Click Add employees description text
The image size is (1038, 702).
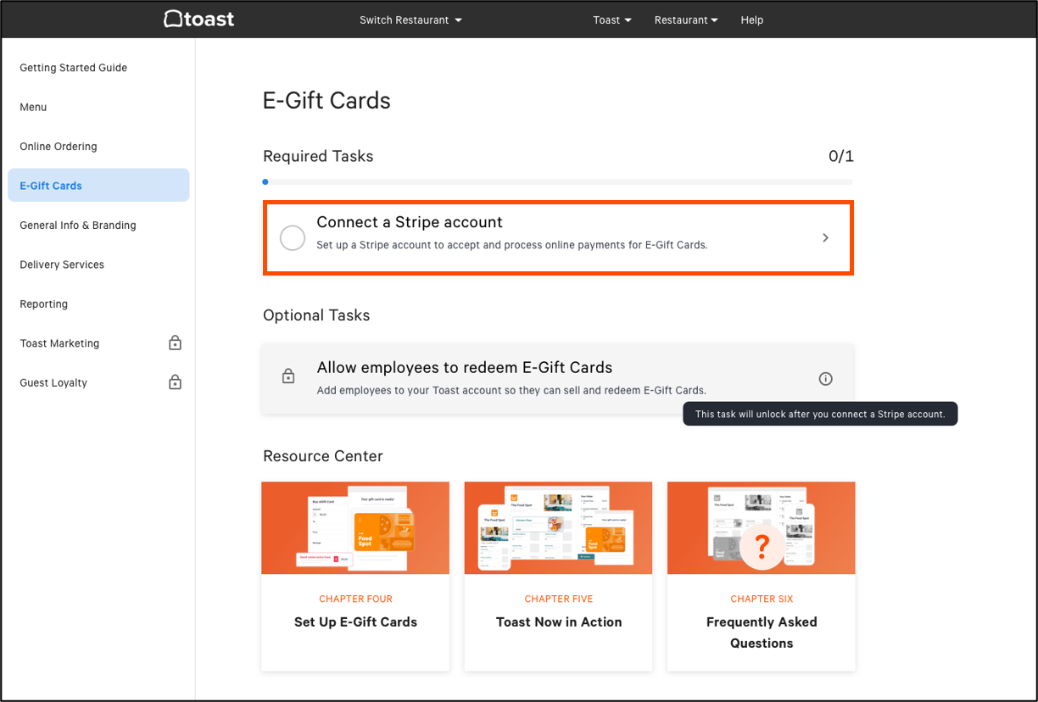511,391
